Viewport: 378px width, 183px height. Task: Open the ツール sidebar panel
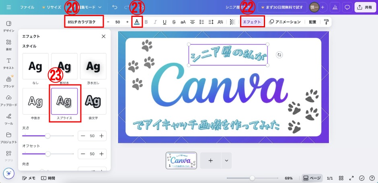(x=9, y=119)
